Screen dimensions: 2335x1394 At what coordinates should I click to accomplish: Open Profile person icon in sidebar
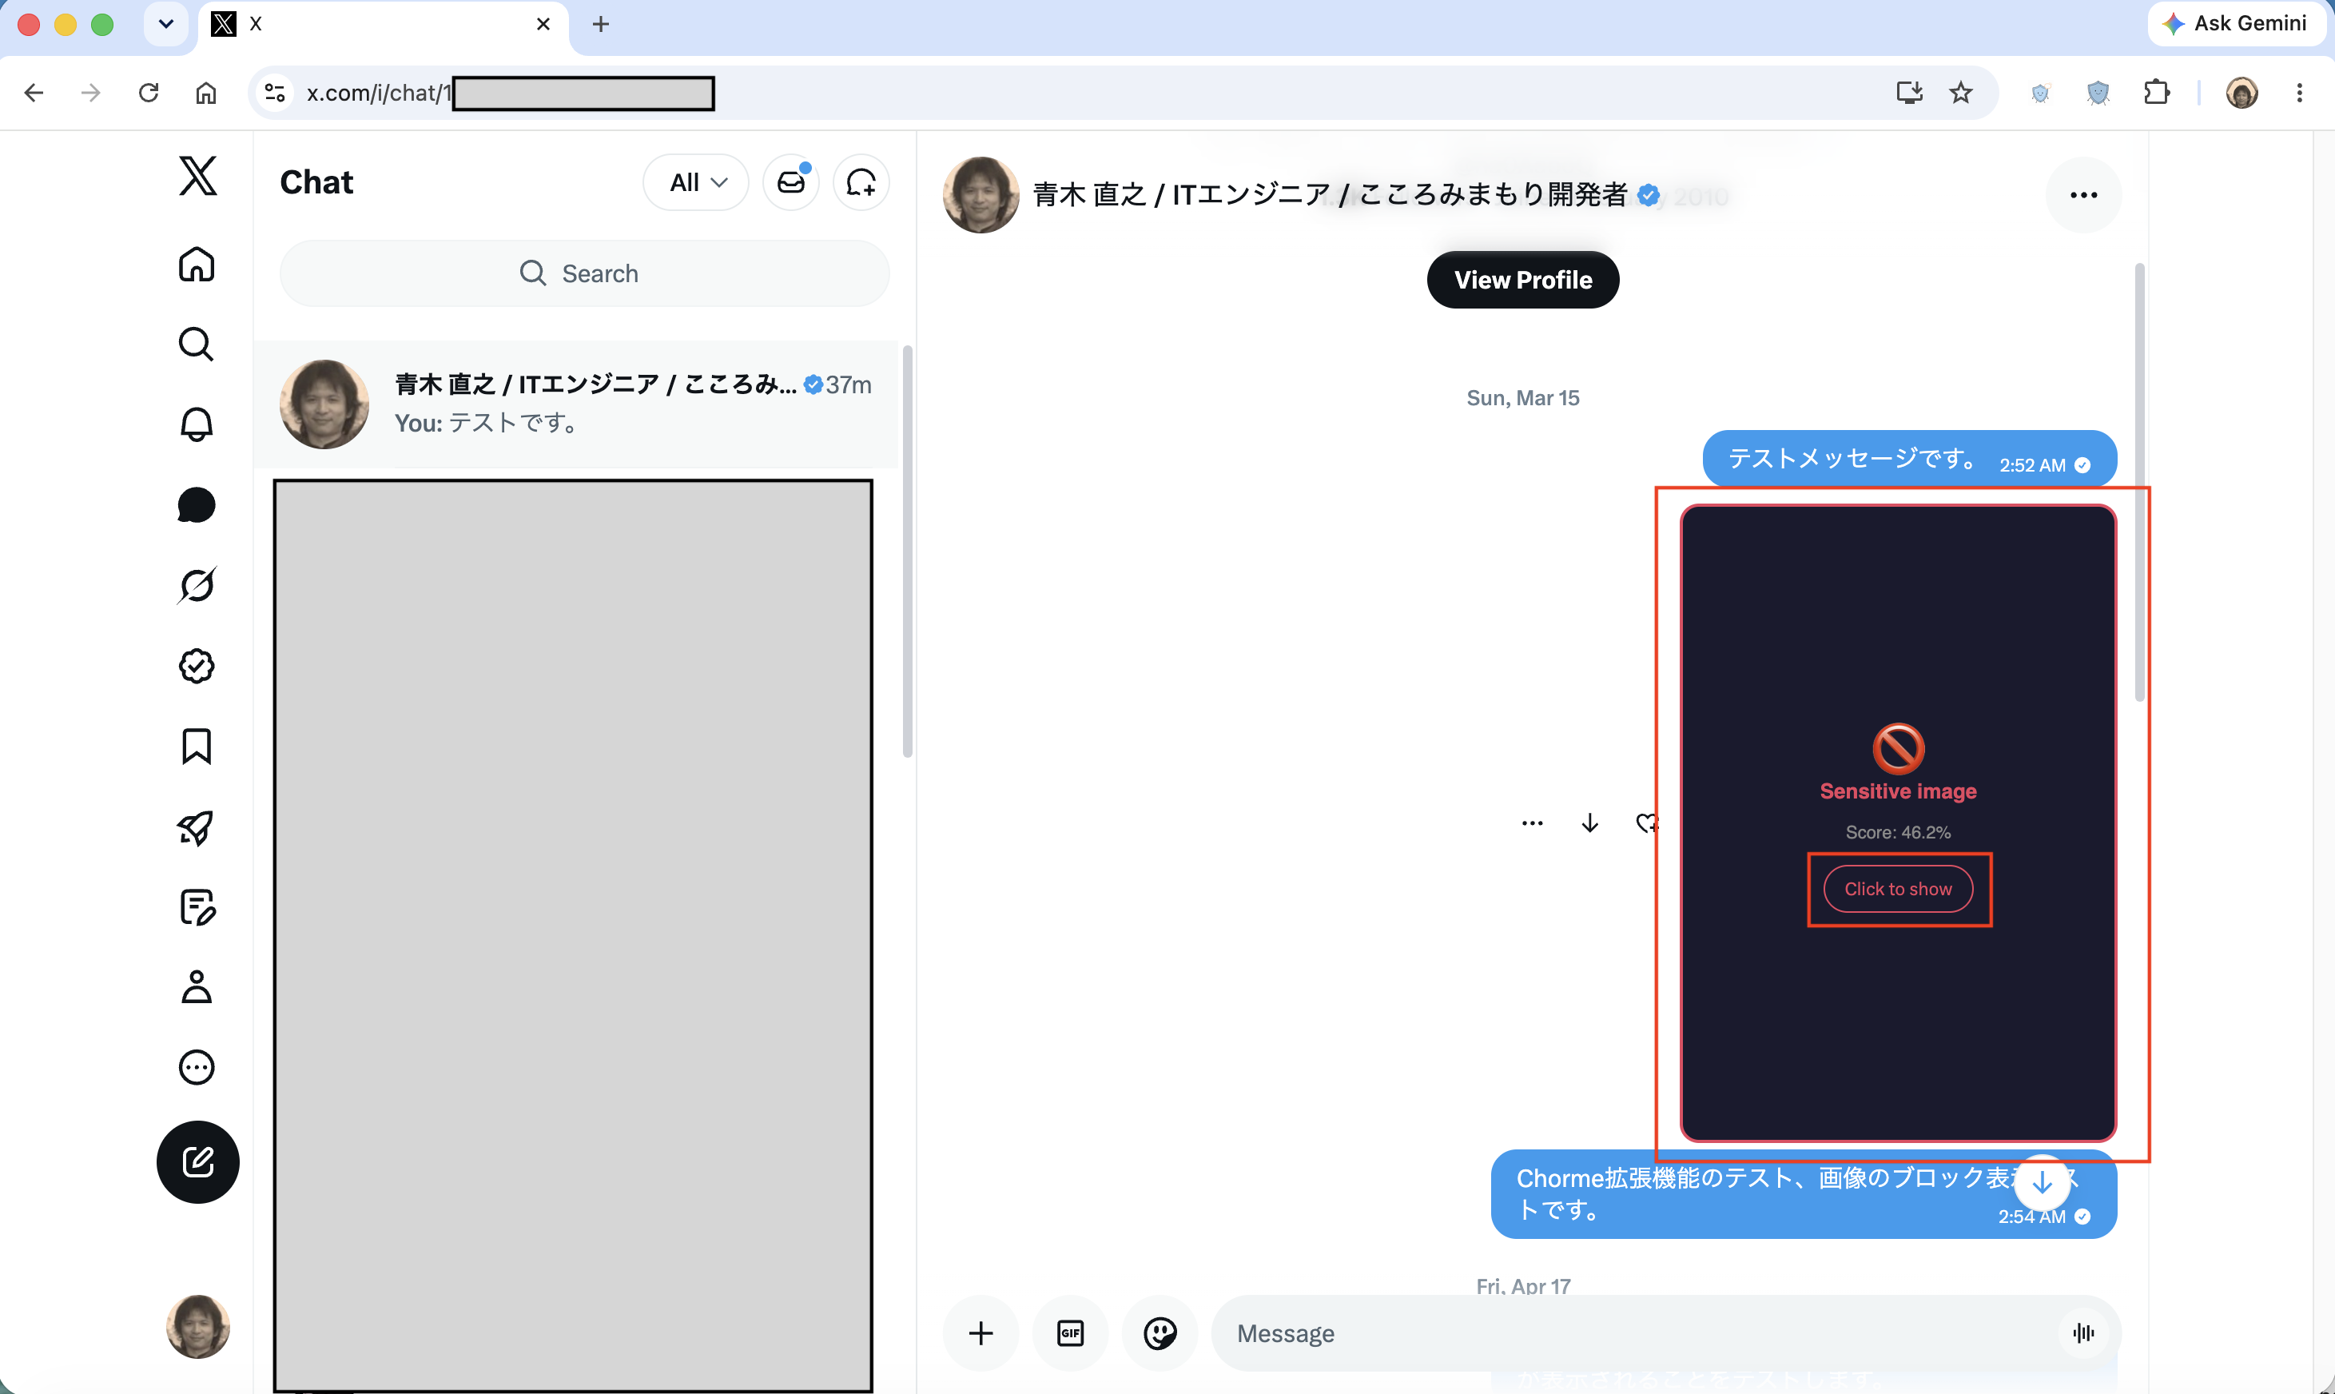pos(197,987)
